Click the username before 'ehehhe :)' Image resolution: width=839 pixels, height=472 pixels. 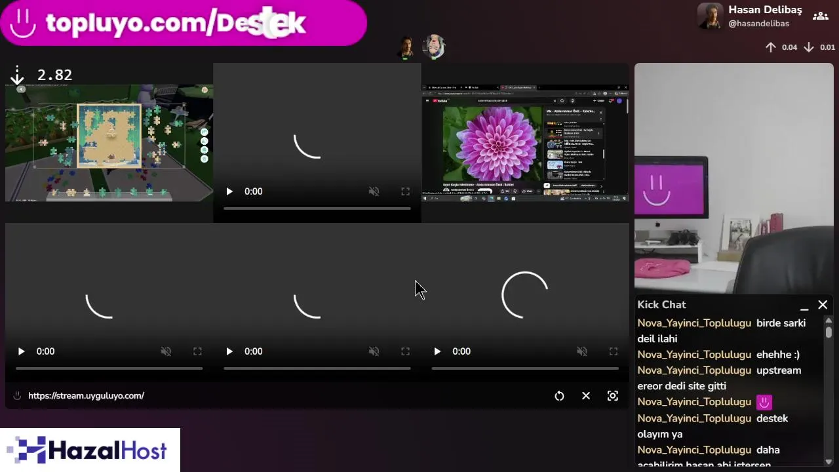tap(694, 355)
